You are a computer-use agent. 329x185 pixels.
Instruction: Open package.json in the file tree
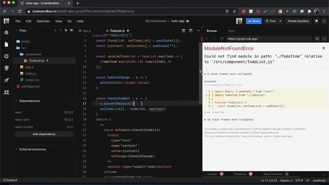(x=31, y=86)
